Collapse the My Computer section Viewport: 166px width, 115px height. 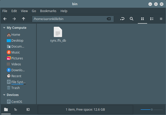click(x=4, y=28)
